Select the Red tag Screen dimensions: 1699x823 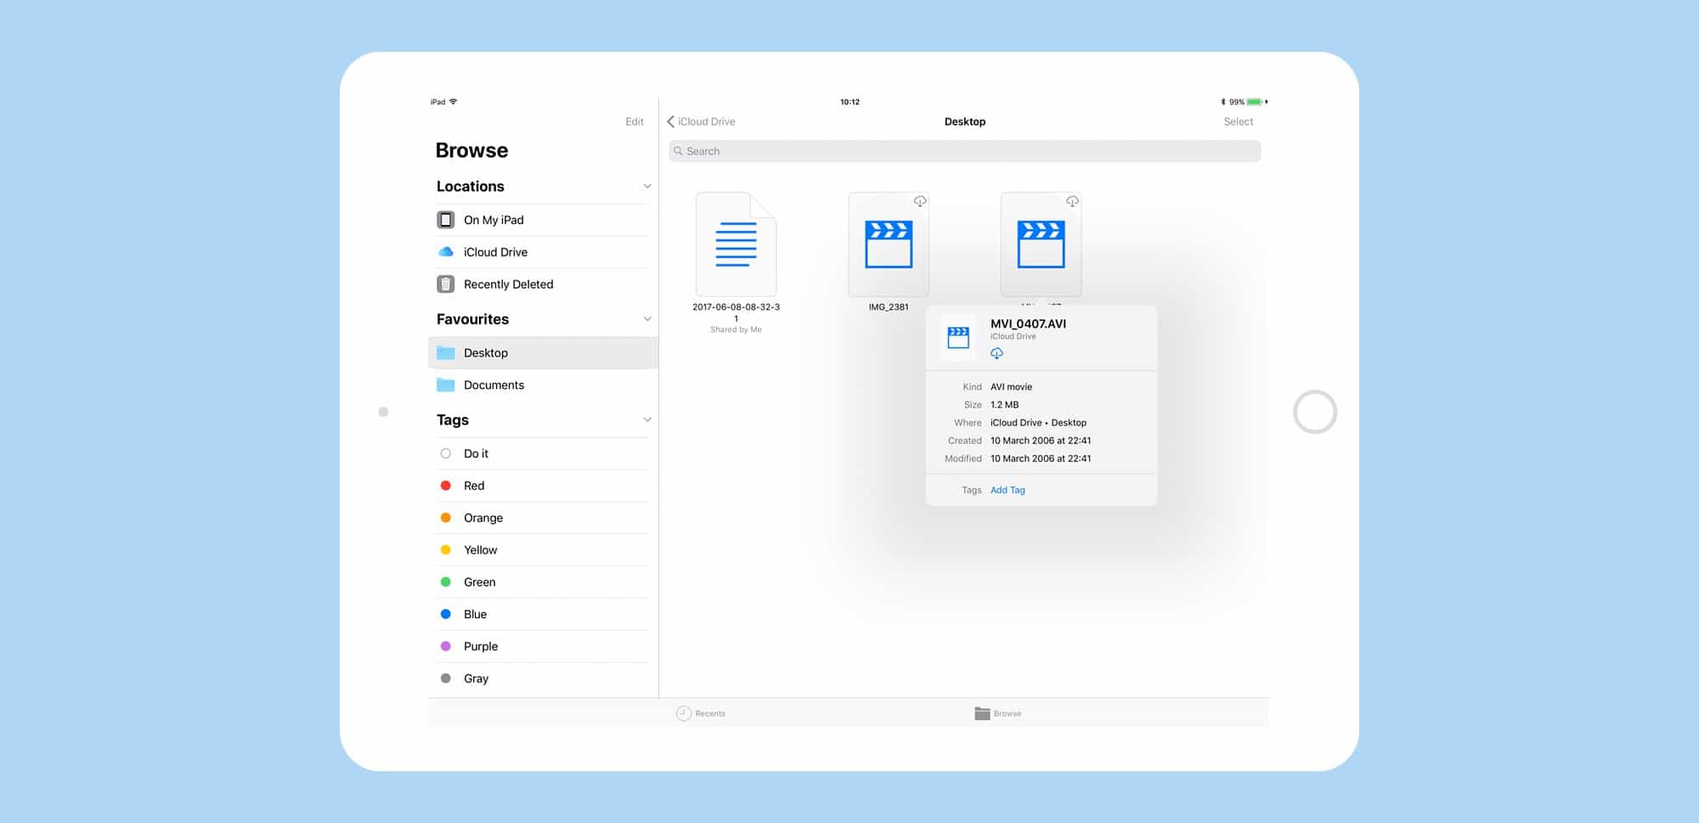[473, 486]
